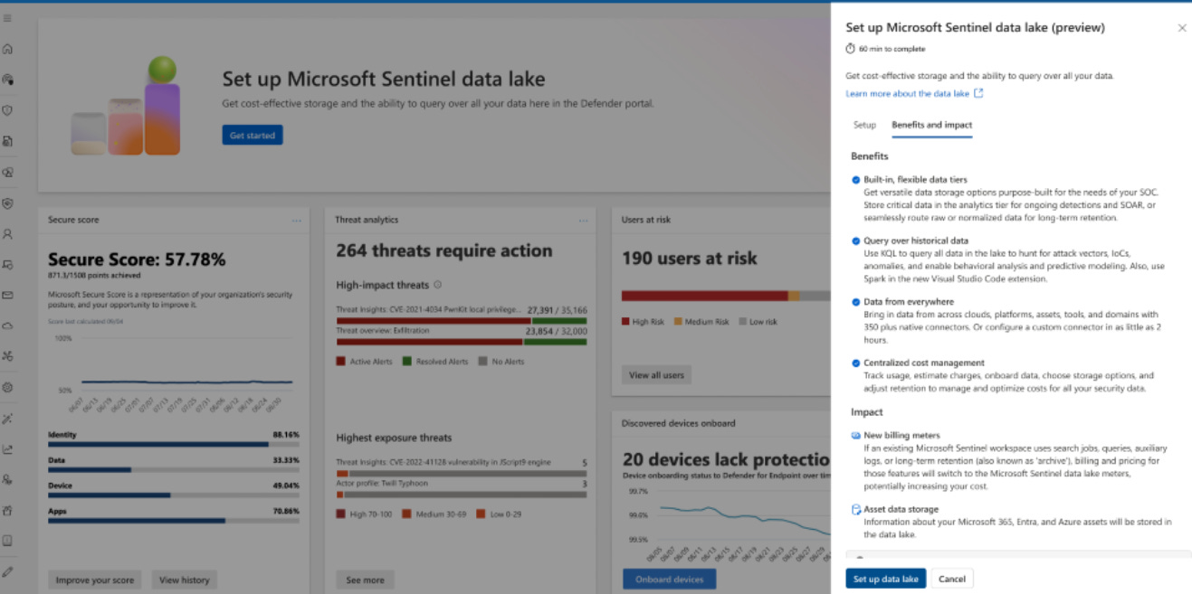Click the 190 users at risk heading
Screen dimensions: 1192x594
pos(690,259)
